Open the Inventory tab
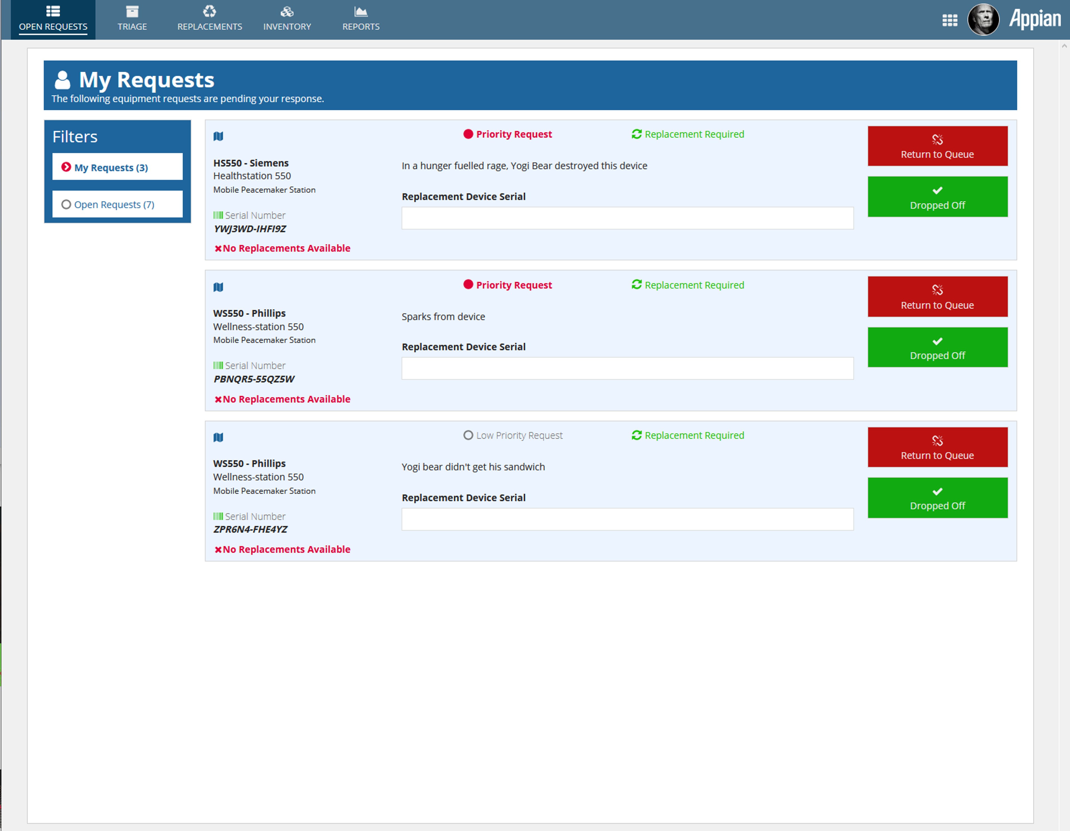Screen dimensions: 1070x831 pyautogui.click(x=287, y=19)
